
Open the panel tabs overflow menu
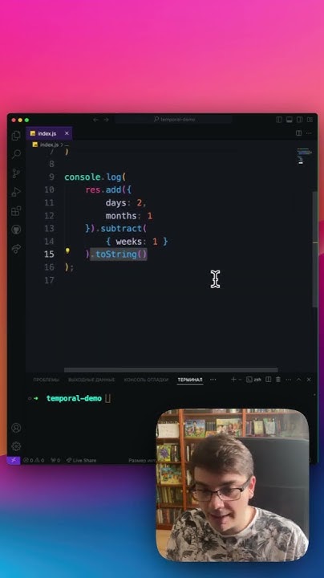click(x=213, y=379)
